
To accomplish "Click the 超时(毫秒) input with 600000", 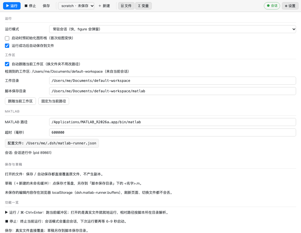I will [173, 132].
